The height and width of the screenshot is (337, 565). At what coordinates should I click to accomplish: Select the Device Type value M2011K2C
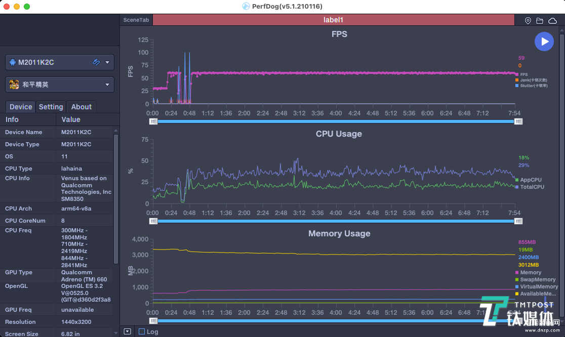(76, 144)
